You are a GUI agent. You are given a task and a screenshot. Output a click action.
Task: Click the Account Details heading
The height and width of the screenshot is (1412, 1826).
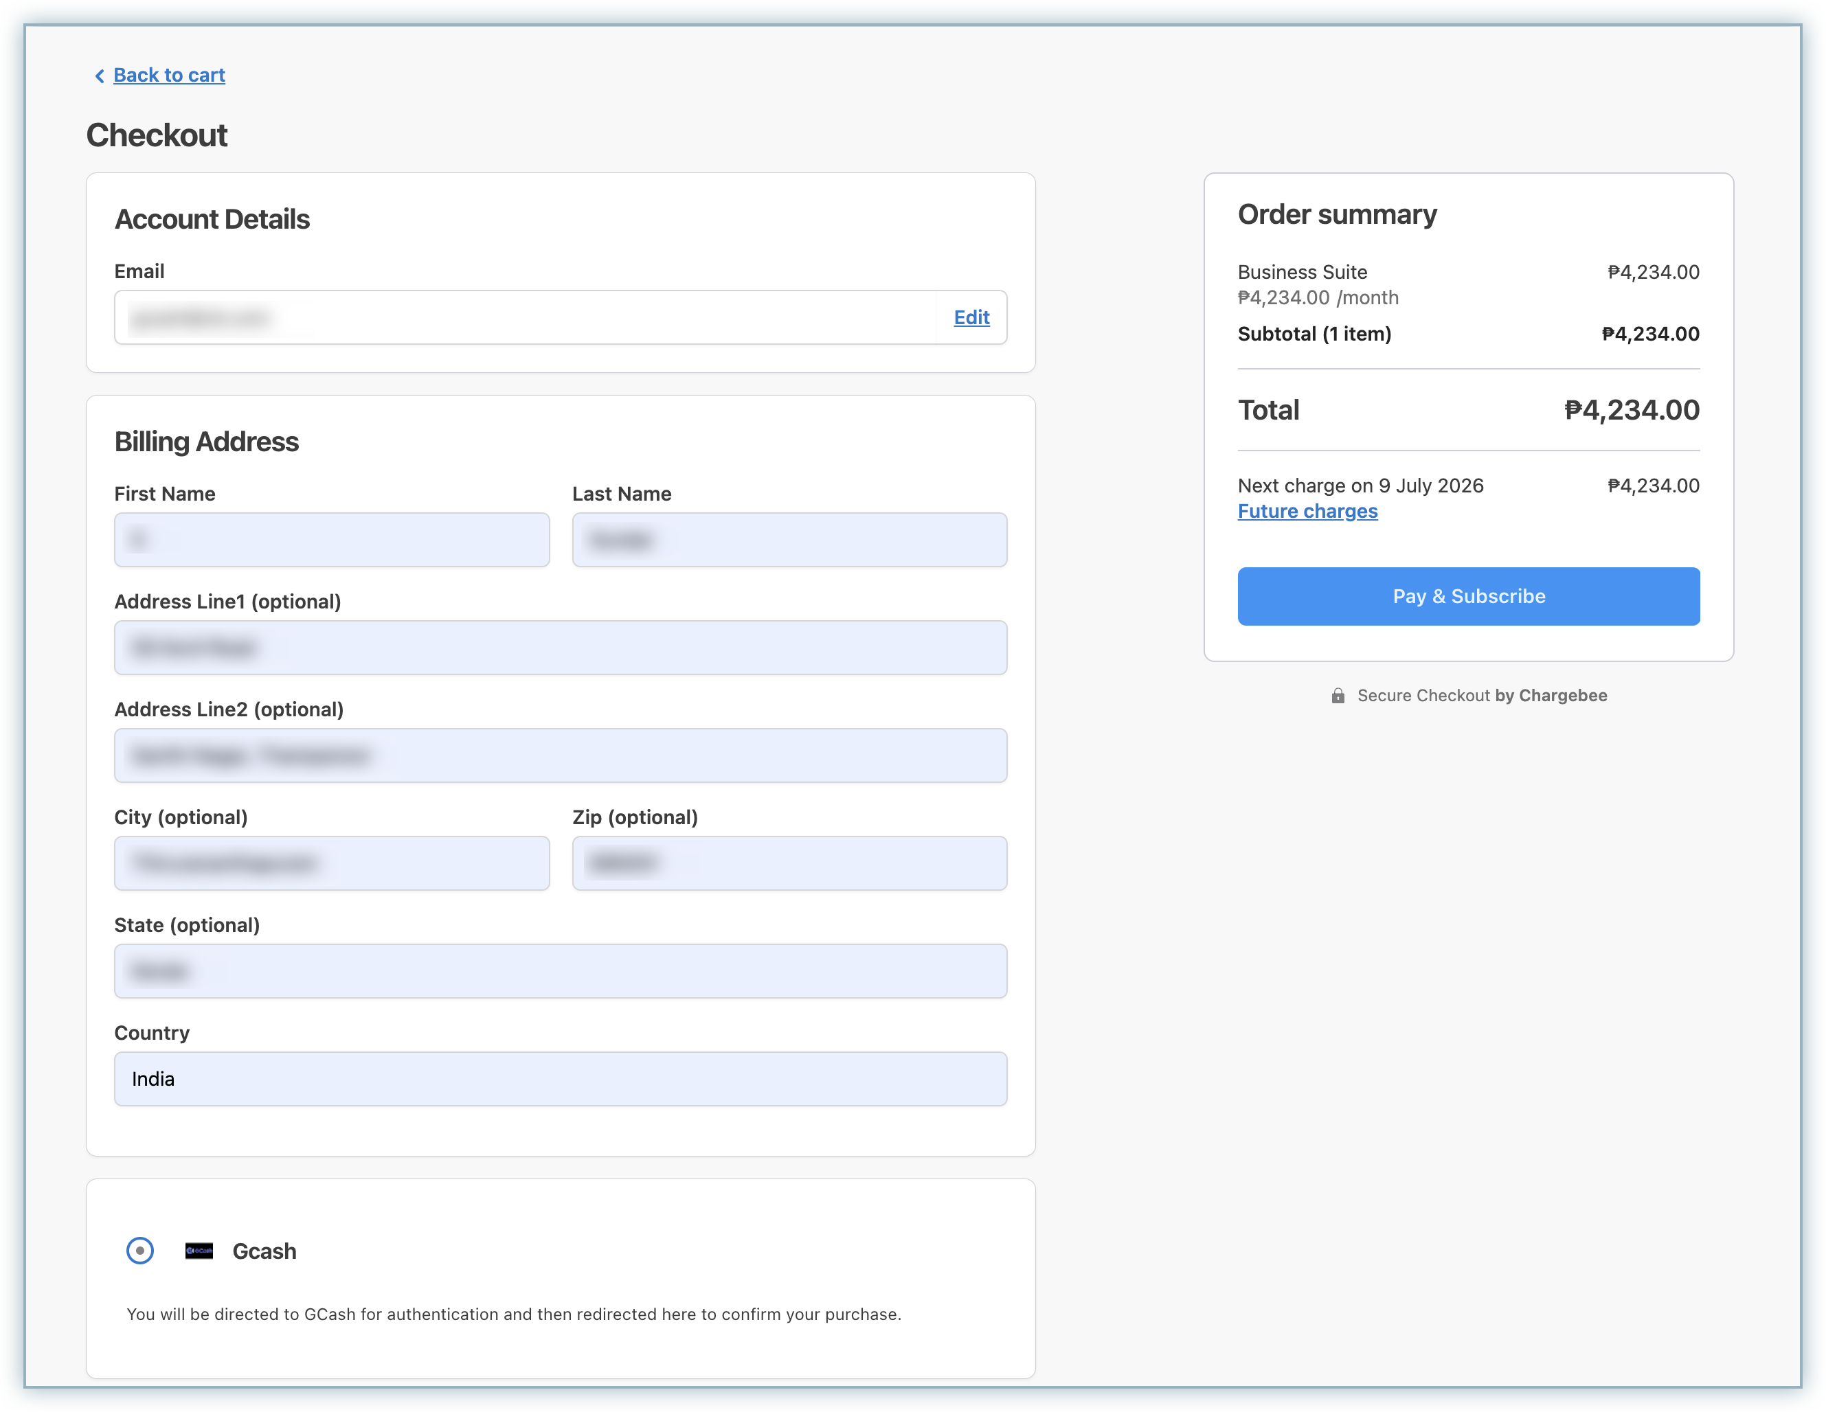coord(212,220)
